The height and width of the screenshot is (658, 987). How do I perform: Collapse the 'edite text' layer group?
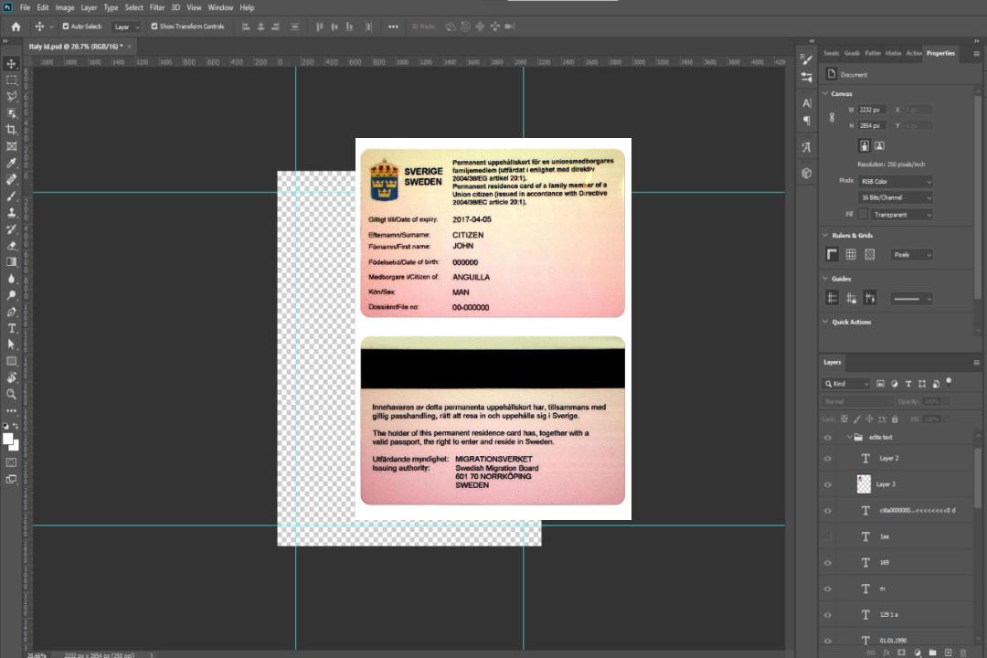coord(849,437)
